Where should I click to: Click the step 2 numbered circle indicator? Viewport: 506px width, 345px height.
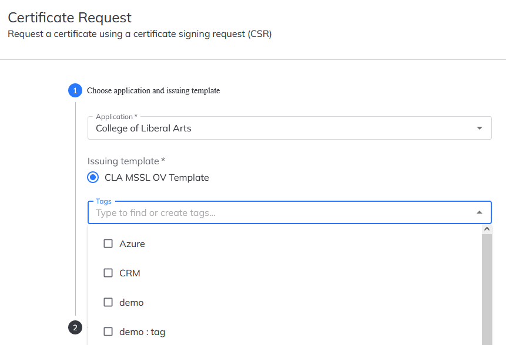pyautogui.click(x=75, y=327)
